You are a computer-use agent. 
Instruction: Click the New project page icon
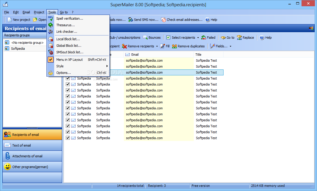click(10, 20)
